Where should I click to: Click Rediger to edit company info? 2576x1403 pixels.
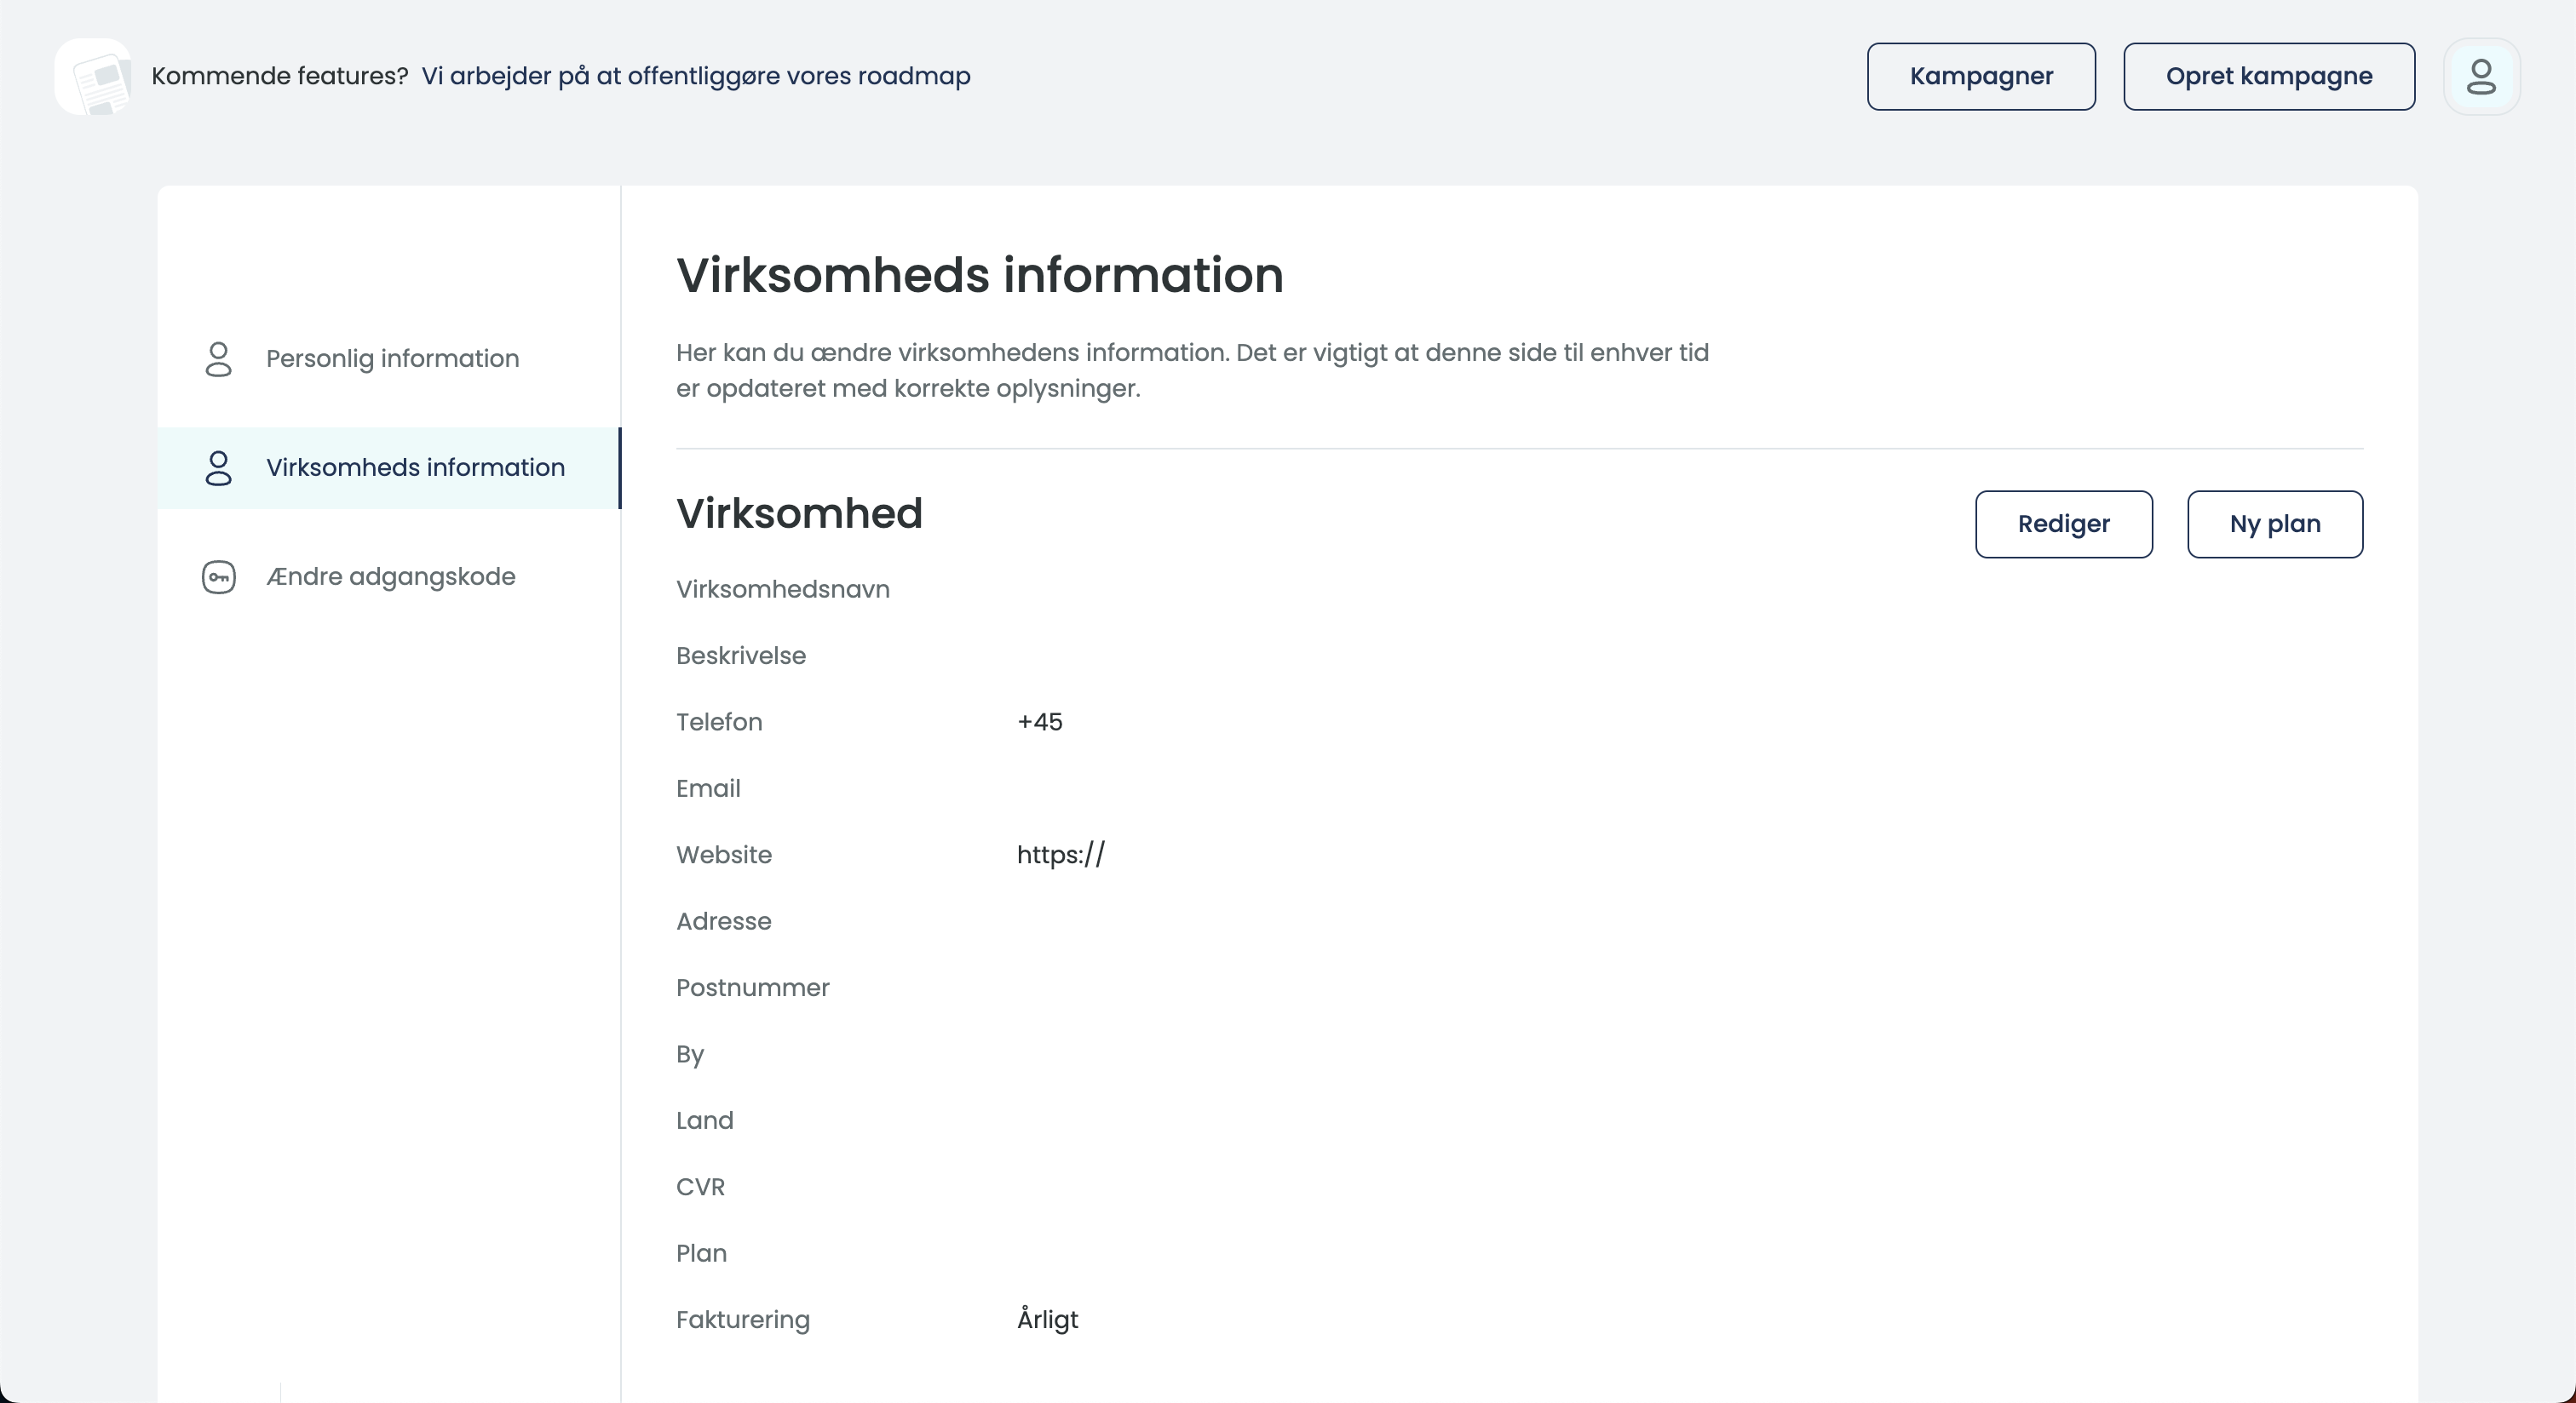tap(2063, 524)
